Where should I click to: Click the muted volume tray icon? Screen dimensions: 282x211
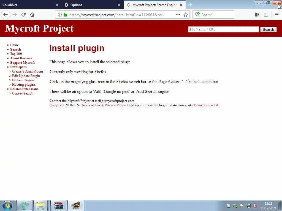click(255, 206)
